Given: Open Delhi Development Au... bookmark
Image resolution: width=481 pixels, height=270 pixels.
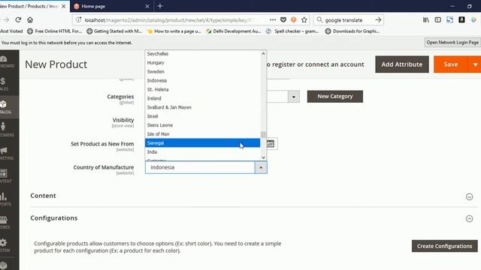Looking at the screenshot, I should [234, 31].
